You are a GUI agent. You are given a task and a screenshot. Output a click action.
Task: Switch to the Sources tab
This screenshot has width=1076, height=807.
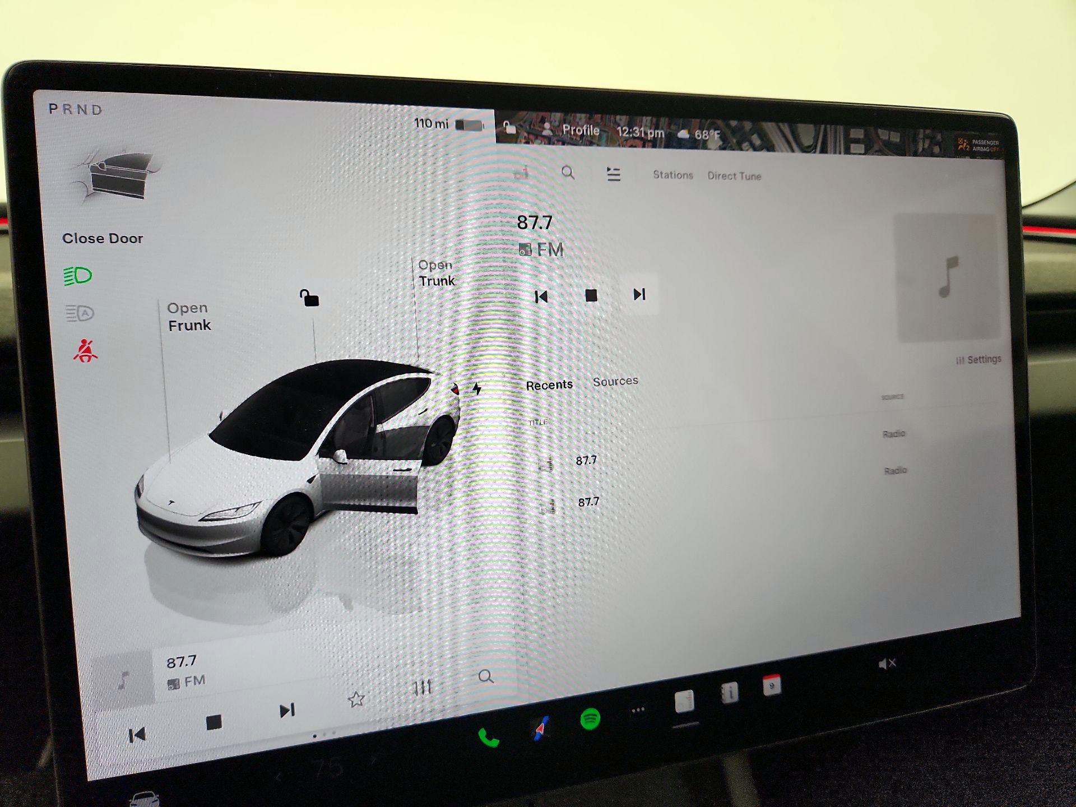click(615, 382)
